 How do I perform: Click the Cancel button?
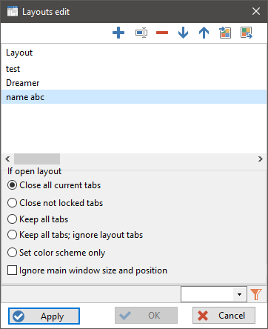coord(224,316)
